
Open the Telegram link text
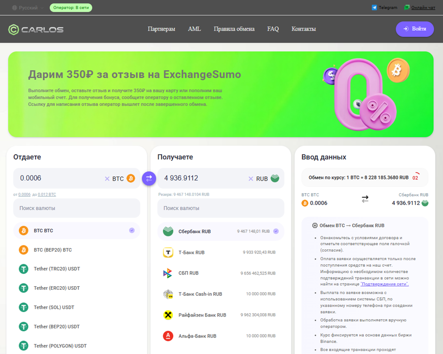(388, 8)
